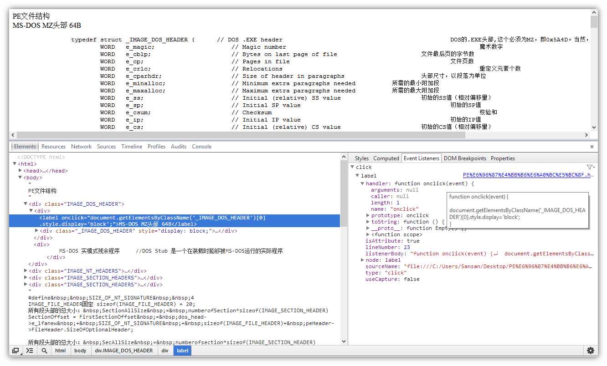Select the highlighted label onclick DOM line
Image resolution: width=607 pixels, height=366 pixels.
[175, 221]
